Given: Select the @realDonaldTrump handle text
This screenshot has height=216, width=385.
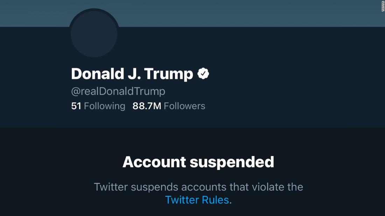Looking at the screenshot, I should pyautogui.click(x=118, y=91).
